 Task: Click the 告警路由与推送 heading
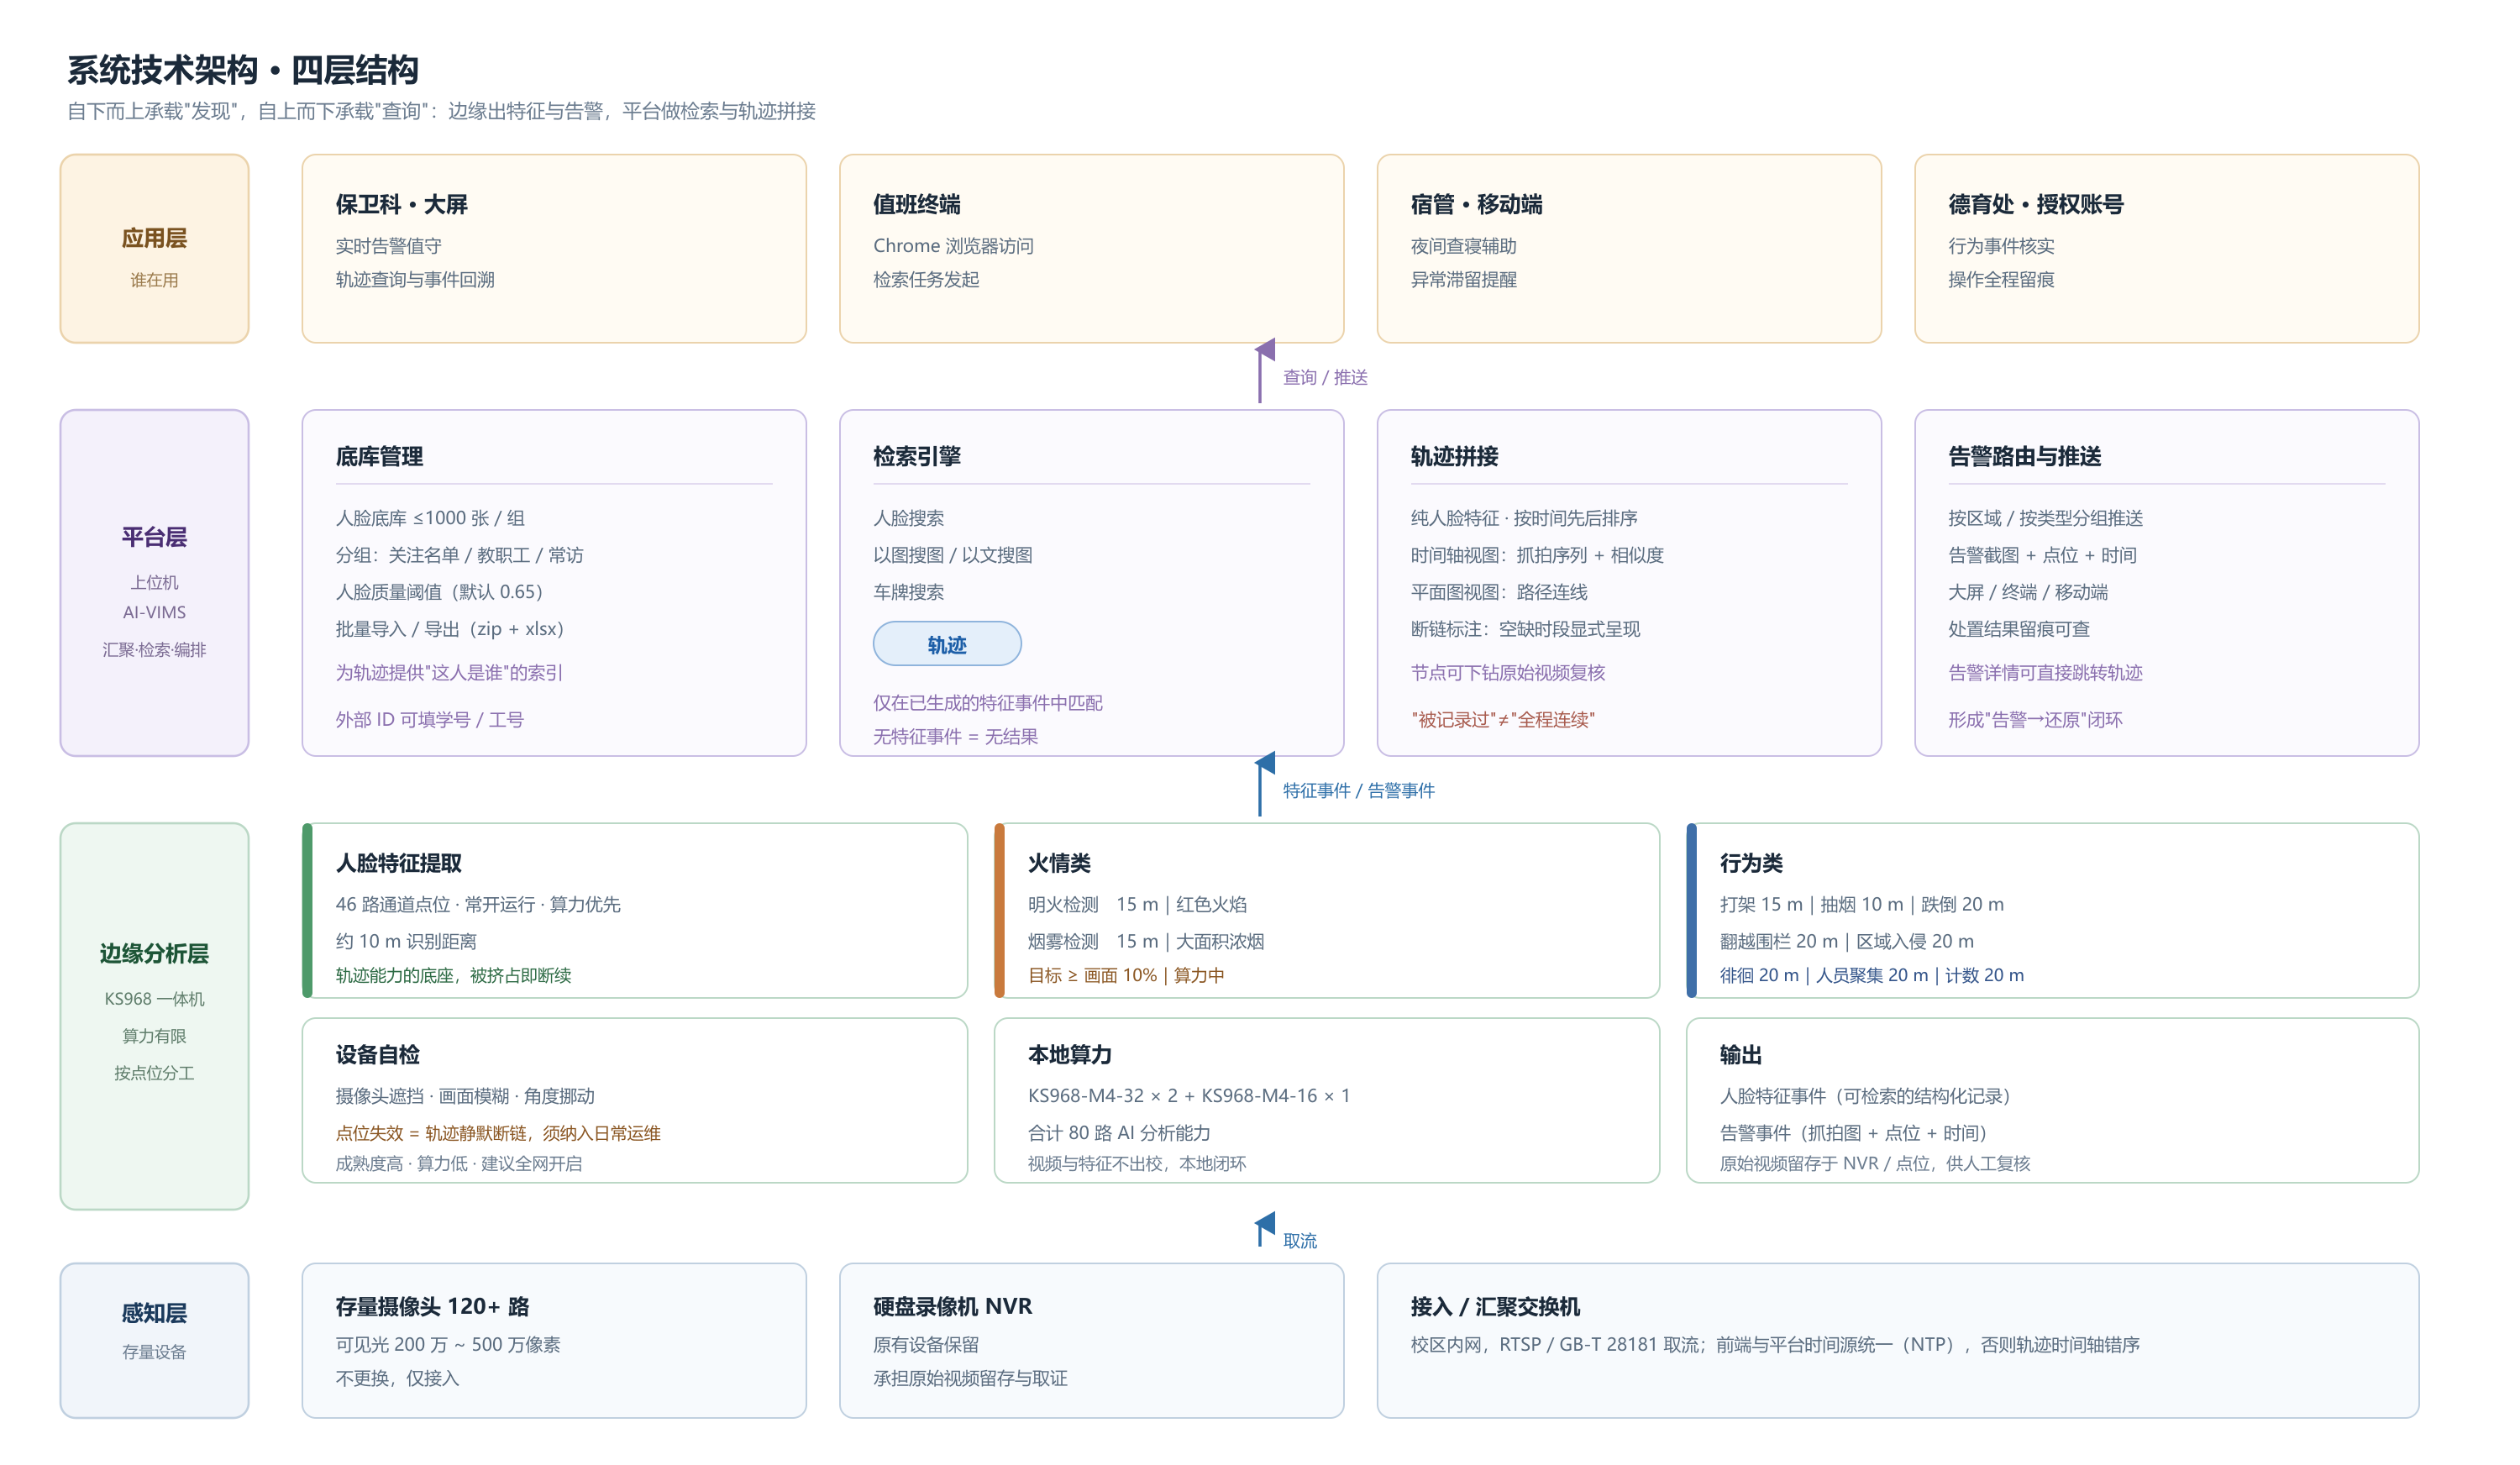coord(2024,456)
